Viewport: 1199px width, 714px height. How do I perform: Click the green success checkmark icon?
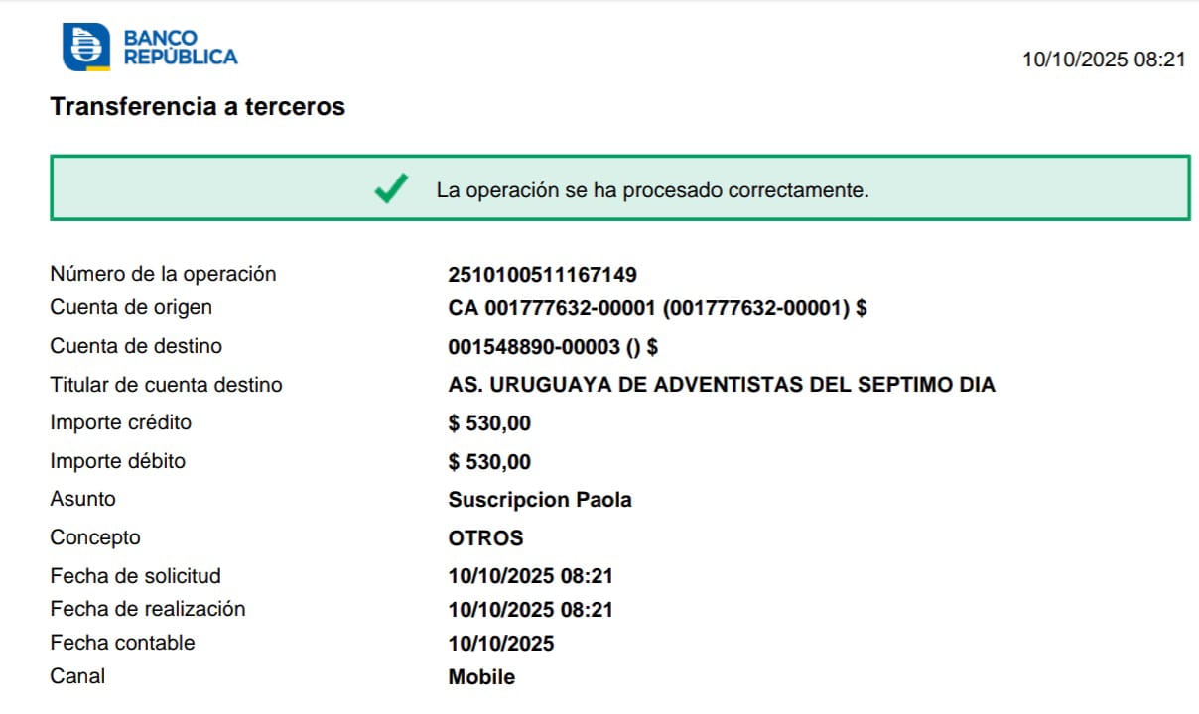pyautogui.click(x=391, y=188)
